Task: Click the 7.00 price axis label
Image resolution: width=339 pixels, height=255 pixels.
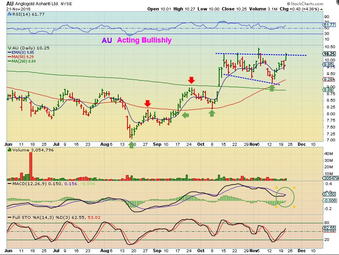Action: click(329, 140)
